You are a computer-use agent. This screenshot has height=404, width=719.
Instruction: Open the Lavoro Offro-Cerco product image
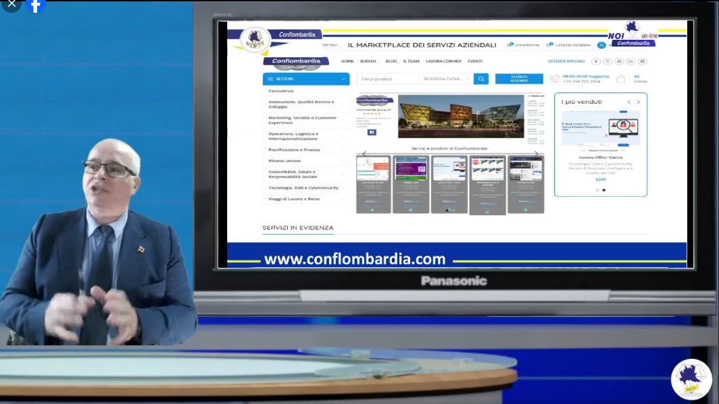601,129
